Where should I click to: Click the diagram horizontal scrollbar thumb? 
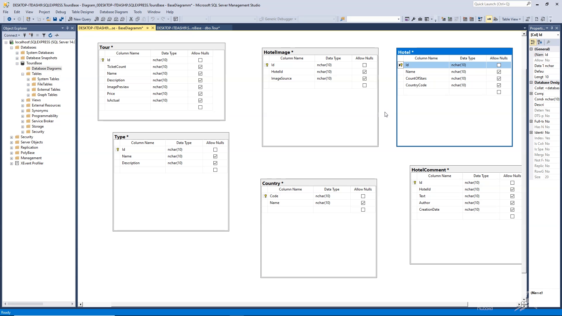point(289,304)
